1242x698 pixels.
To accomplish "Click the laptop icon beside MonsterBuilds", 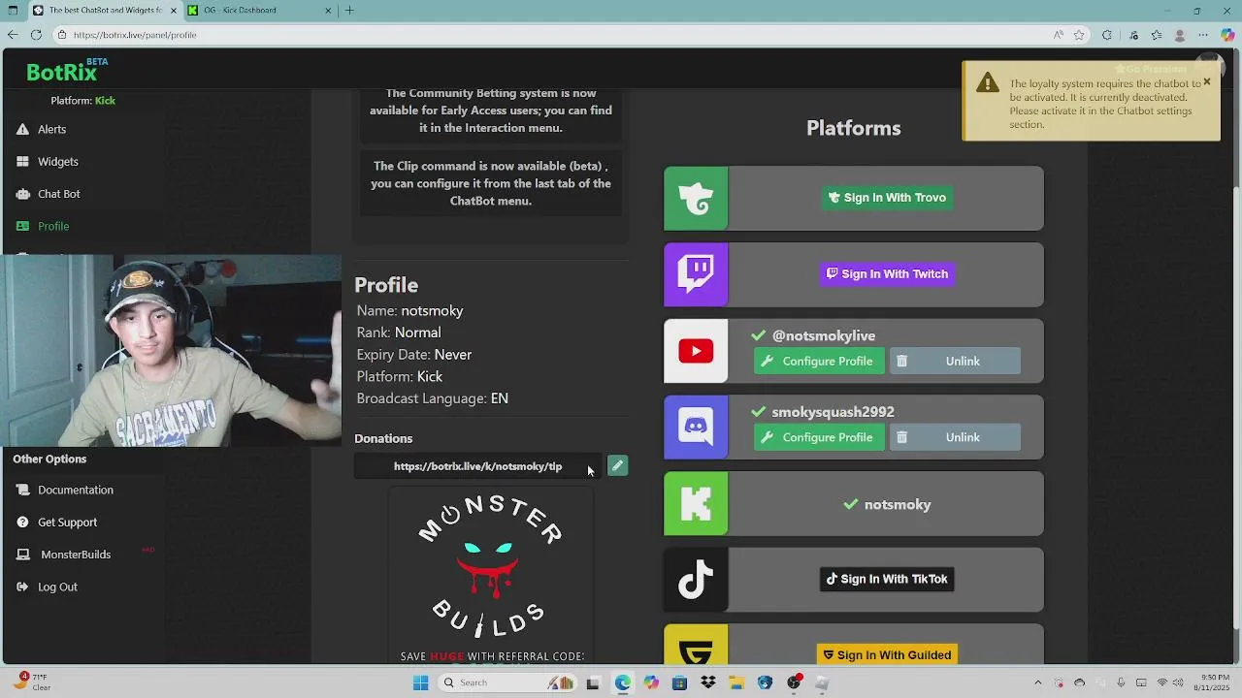I will coord(22,555).
